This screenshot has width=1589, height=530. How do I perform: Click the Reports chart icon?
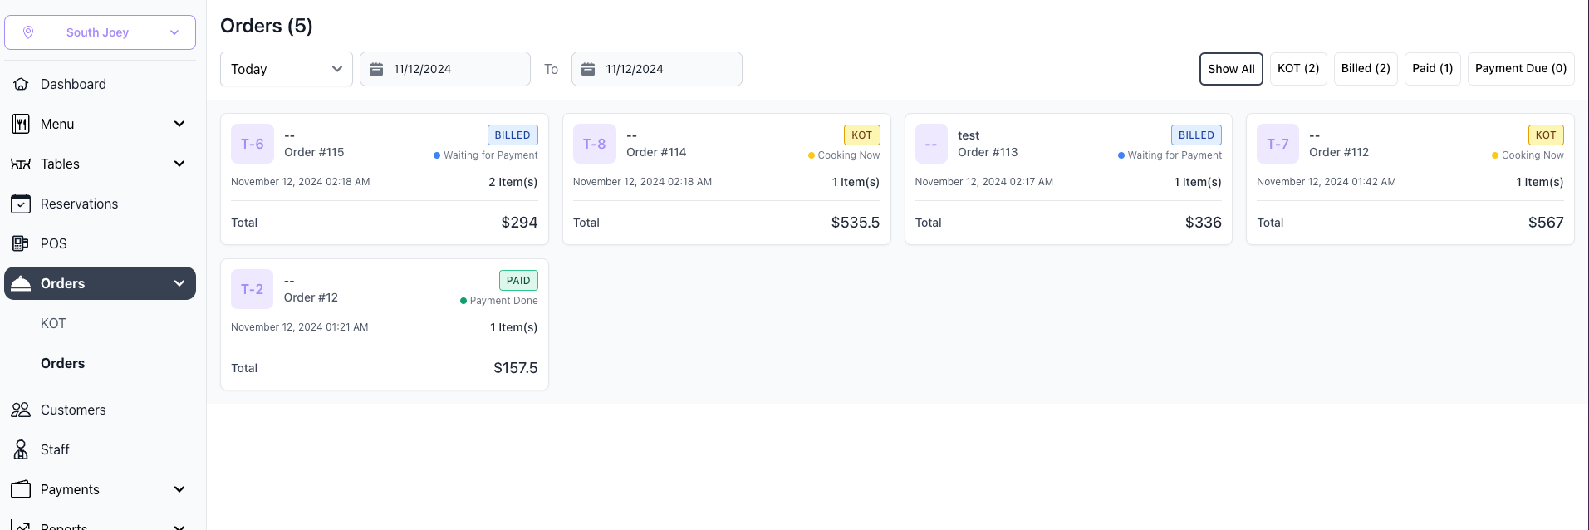pyautogui.click(x=21, y=527)
